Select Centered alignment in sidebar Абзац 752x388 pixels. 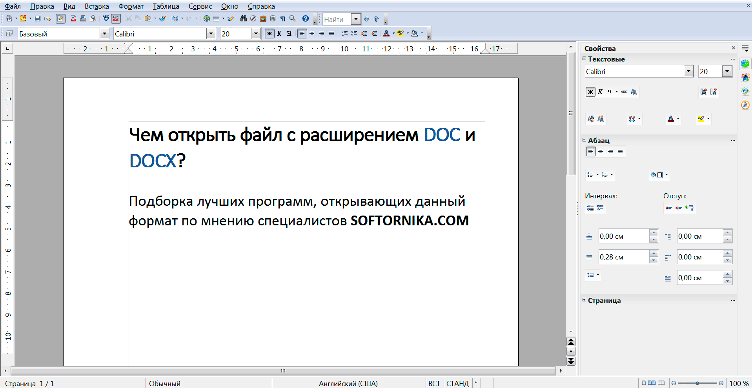coord(601,152)
